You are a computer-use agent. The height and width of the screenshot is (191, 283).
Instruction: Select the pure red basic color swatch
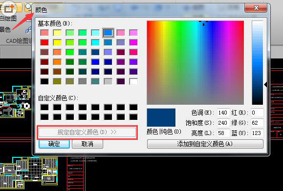[x=44, y=42]
